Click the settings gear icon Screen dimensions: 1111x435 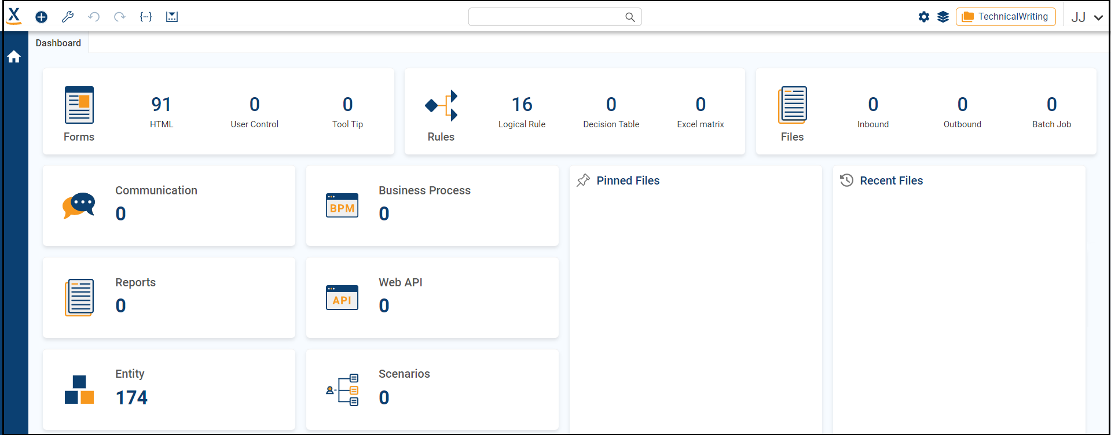coord(924,17)
